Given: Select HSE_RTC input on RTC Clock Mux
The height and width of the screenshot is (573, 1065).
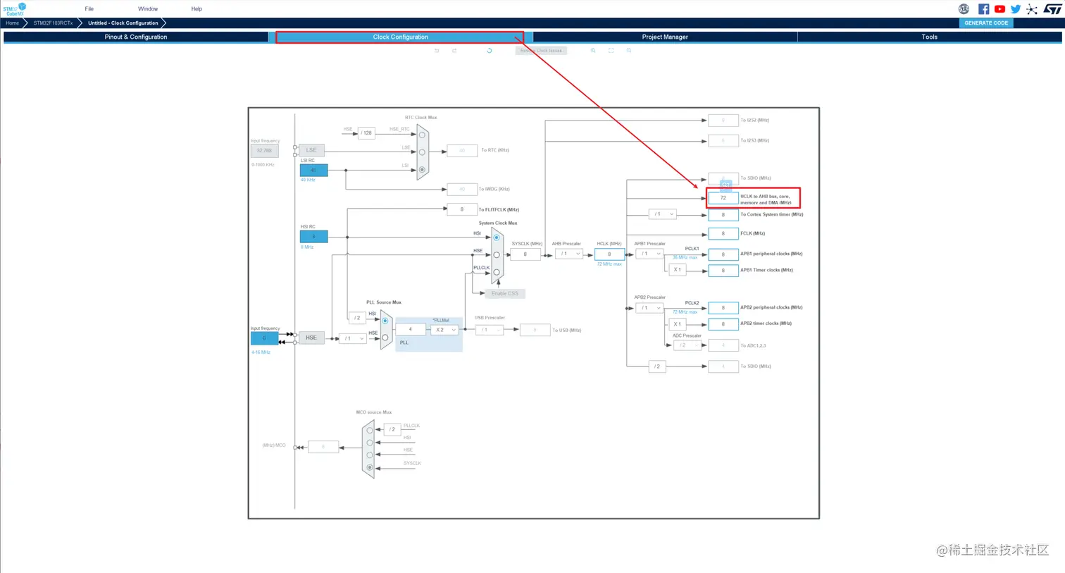Looking at the screenshot, I should coord(422,135).
